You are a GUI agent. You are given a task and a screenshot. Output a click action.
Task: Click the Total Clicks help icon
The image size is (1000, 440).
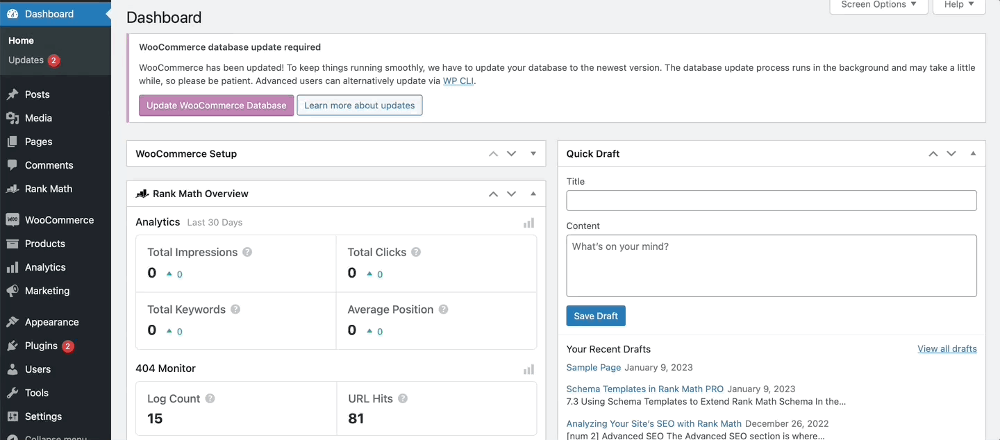coord(416,252)
